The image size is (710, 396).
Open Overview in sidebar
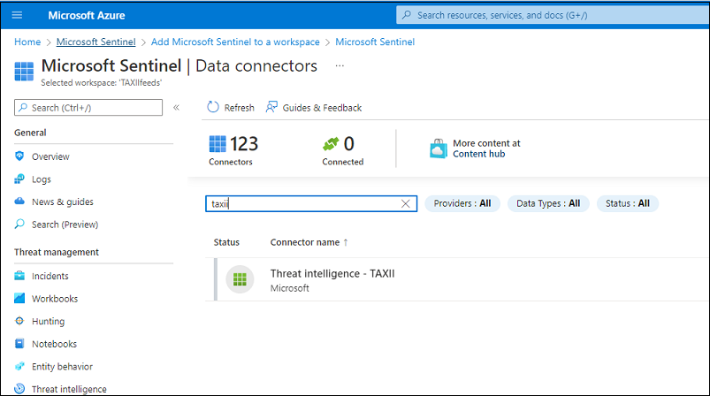(50, 156)
